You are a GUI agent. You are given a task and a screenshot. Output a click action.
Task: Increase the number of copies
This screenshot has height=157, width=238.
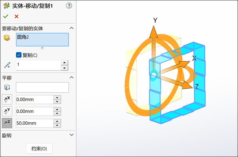coord(65,63)
